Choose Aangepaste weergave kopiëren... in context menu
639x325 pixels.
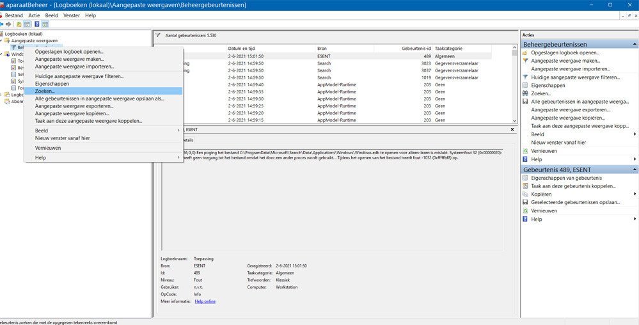[x=104, y=113]
